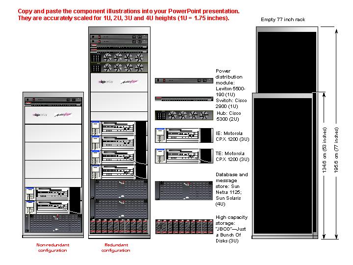Click the upper fan hub in redundant rack
This screenshot has width=353, height=265.
(119, 58)
